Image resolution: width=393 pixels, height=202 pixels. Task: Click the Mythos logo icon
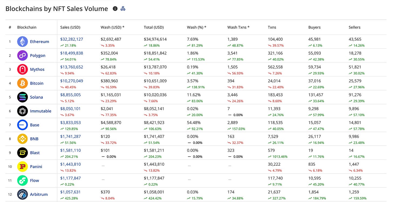22,69
